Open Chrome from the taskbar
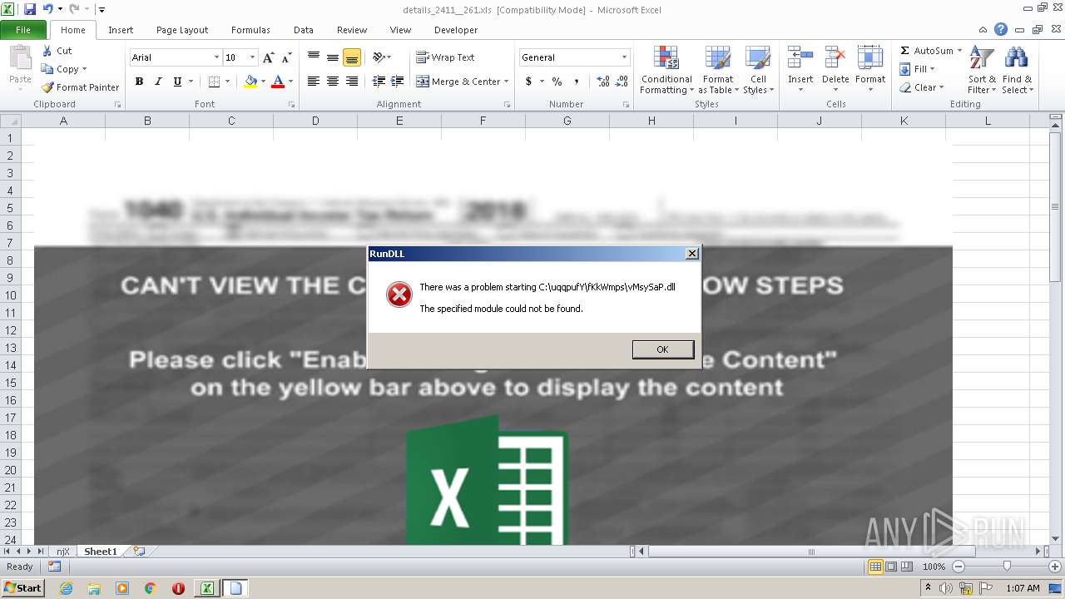This screenshot has height=599, width=1065. pyautogui.click(x=151, y=588)
